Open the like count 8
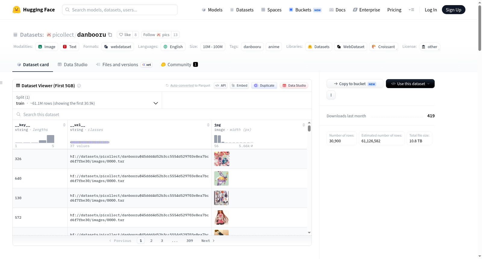This screenshot has width=482, height=259. tap(136, 35)
